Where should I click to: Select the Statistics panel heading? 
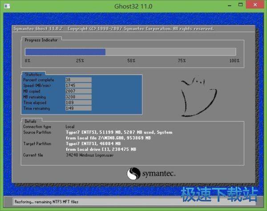(33, 74)
